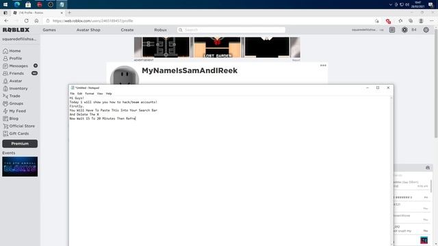This screenshot has height=246, width=438.
Task: Click the ROBLOX logo
Action: (x=16, y=30)
